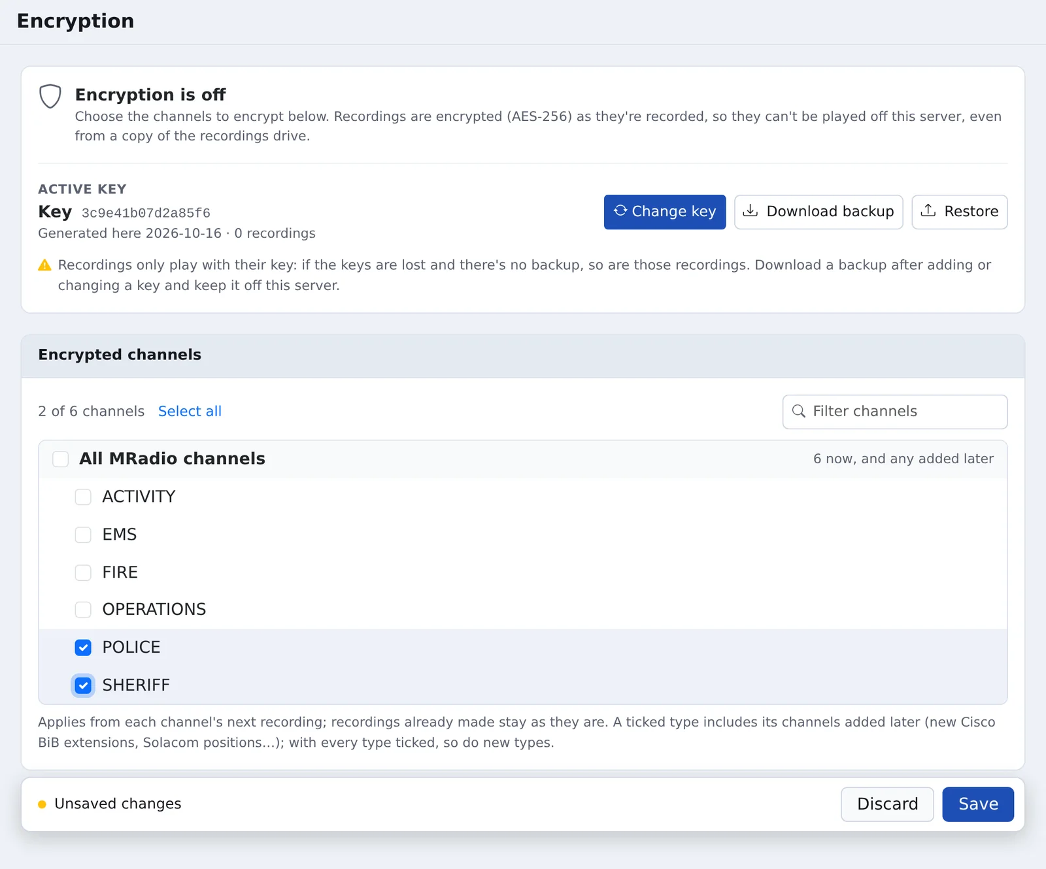Click the SHERIFF channel label
Viewport: 1046px width, 869px height.
[136, 685]
